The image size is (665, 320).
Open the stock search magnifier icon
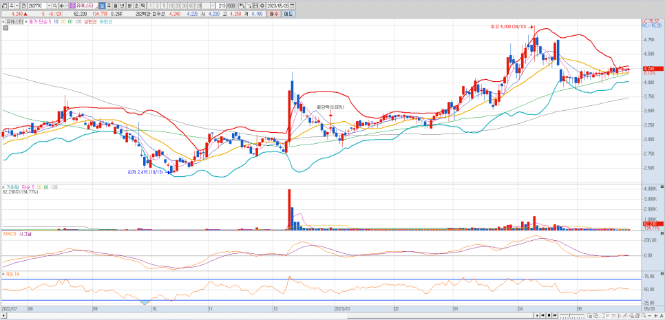[x=55, y=6]
